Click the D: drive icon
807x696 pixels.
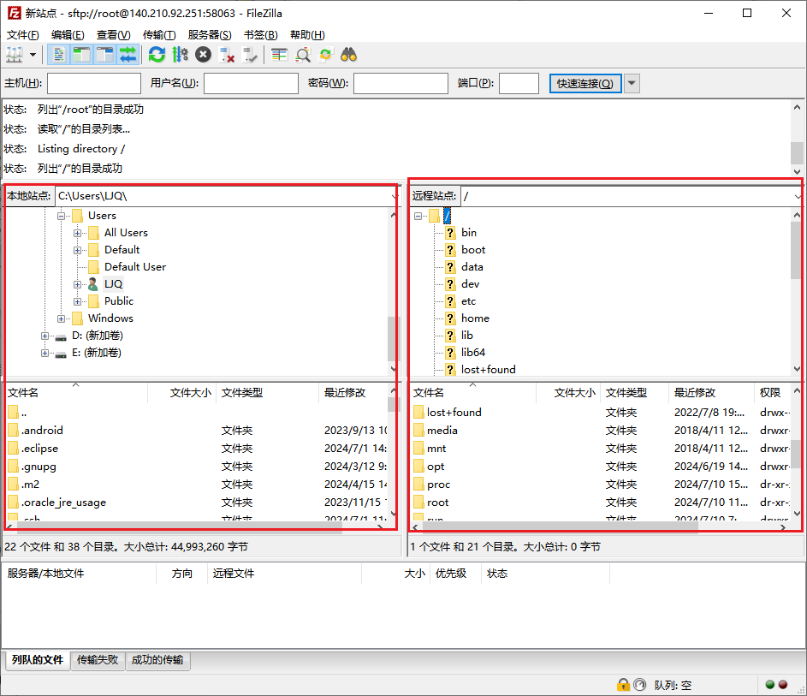pos(61,337)
